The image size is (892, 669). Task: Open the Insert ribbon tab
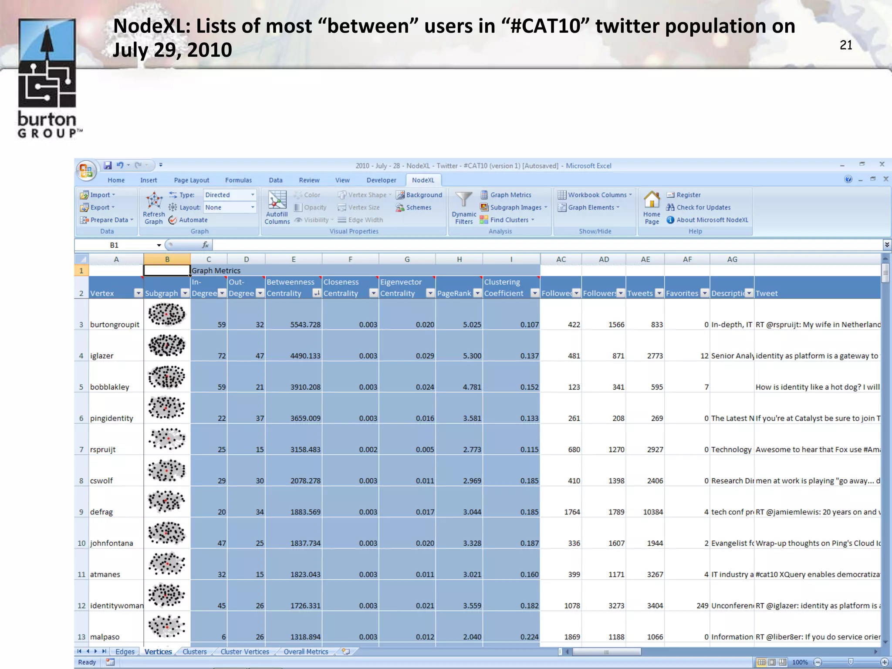pos(149,180)
